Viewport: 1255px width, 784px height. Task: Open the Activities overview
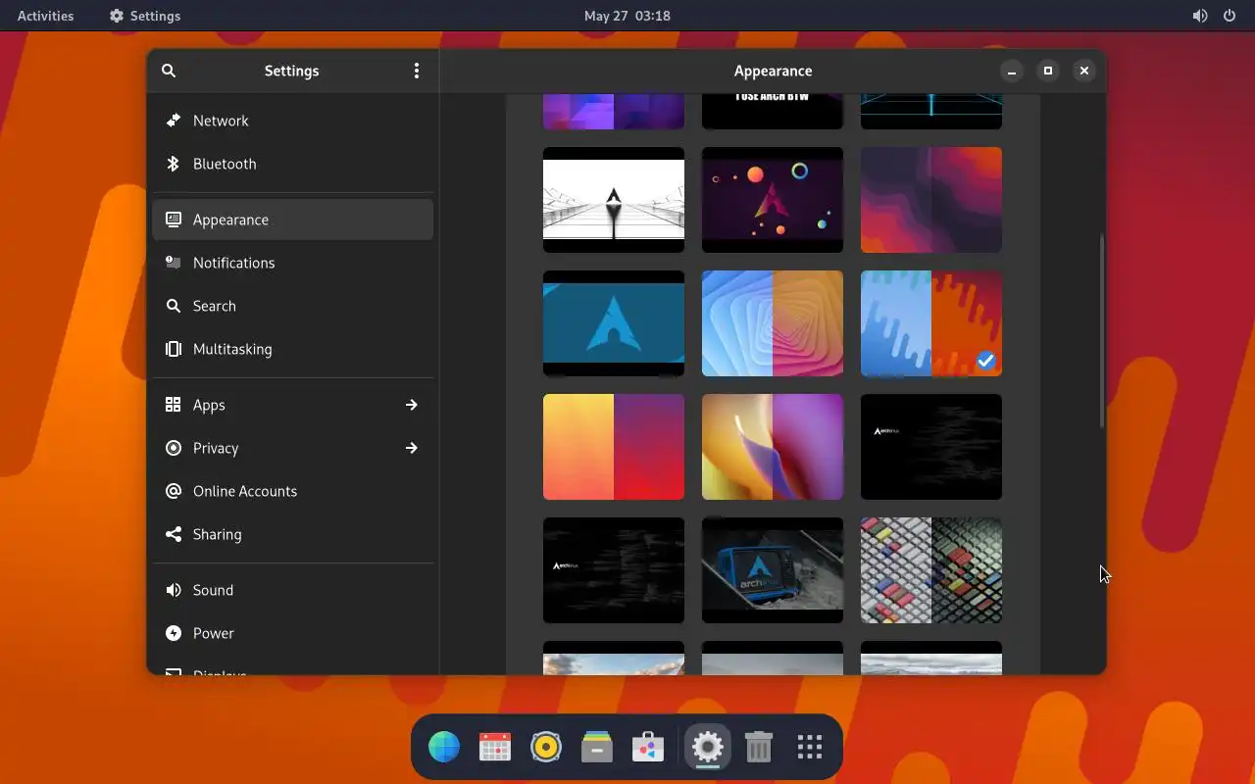46,16
